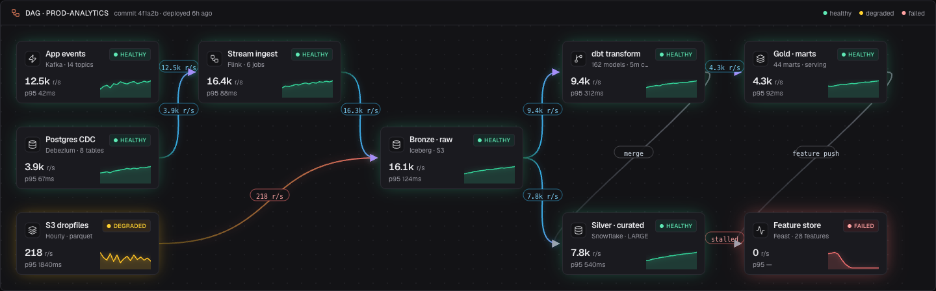The height and width of the screenshot is (291, 936).
Task: Click the Silver curated database icon
Action: tap(578, 229)
